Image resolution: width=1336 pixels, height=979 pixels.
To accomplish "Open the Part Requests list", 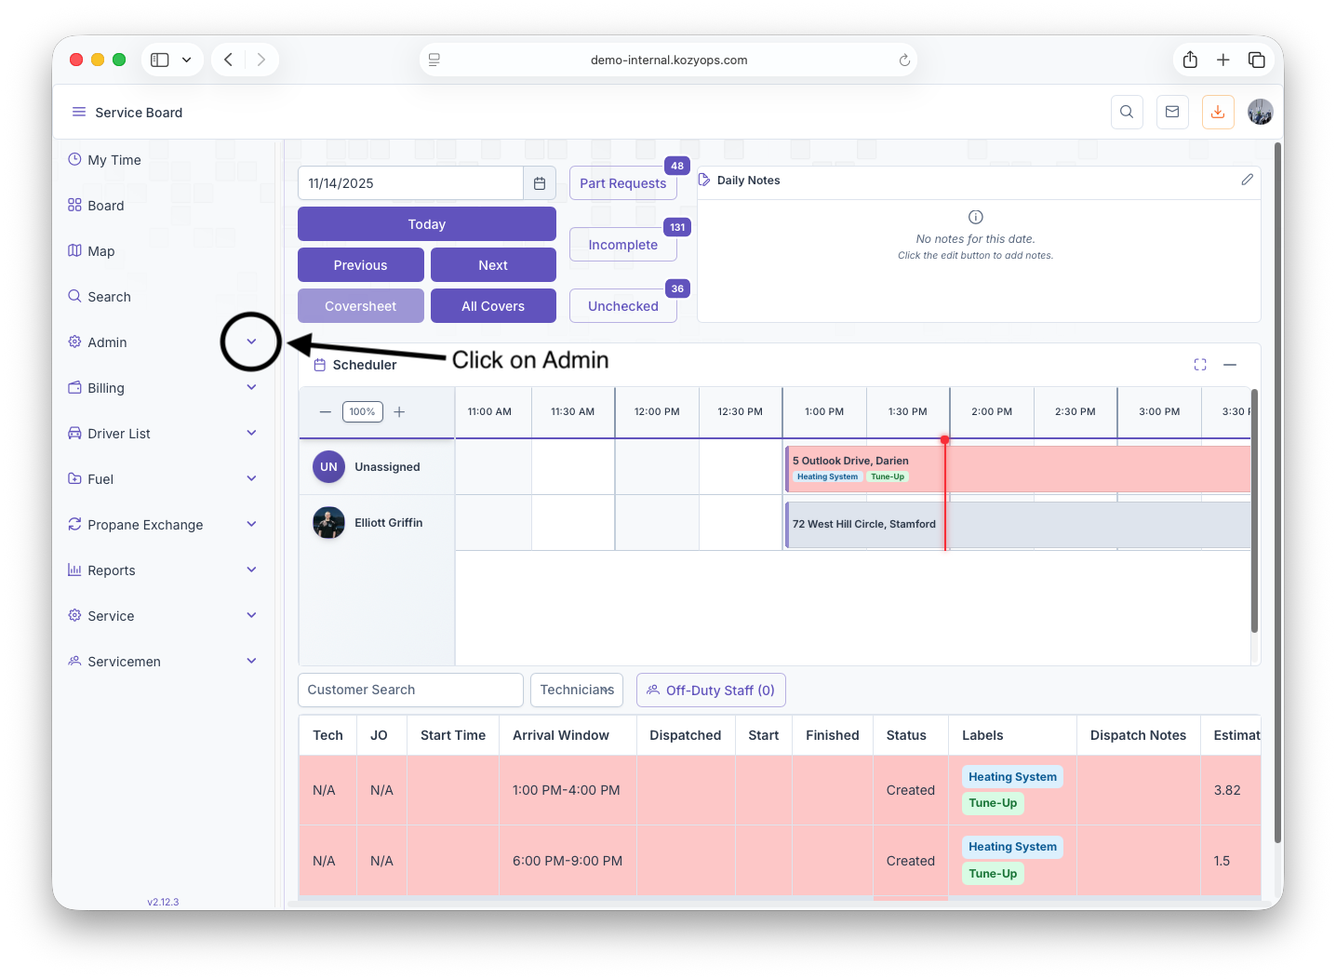I will (x=622, y=183).
